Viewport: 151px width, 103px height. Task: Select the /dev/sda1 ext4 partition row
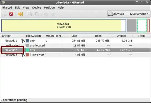(75, 41)
